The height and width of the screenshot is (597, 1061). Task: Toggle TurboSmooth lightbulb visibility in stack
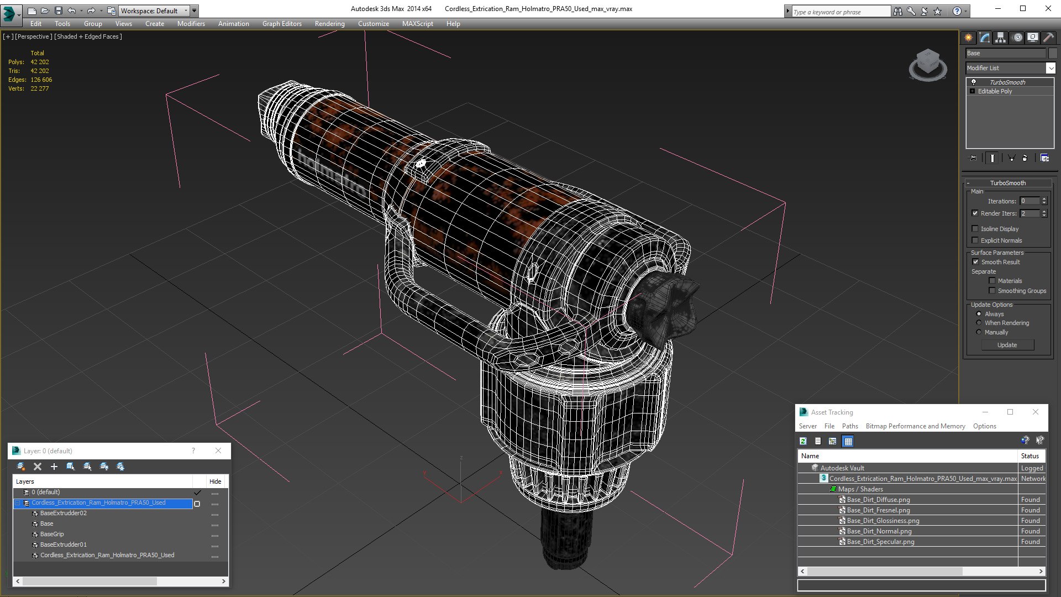pos(974,82)
